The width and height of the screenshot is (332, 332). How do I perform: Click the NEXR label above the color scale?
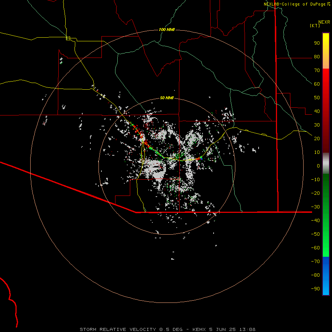[324, 22]
